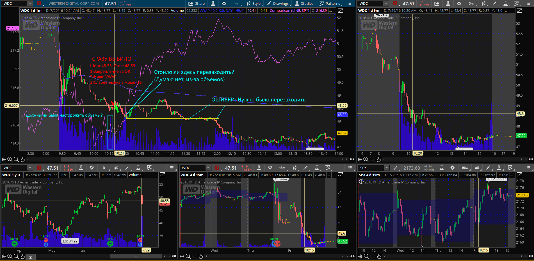The image size is (534, 261).
Task: Open 15m timeframe selector in WDC 4d panel
Action: click(282, 168)
